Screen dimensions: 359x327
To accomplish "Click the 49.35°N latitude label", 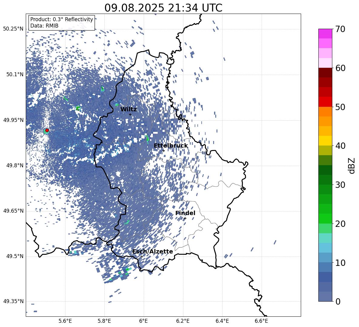I will coord(13,301).
